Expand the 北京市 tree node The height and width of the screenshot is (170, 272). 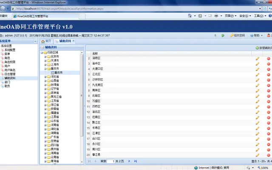click(x=45, y=57)
